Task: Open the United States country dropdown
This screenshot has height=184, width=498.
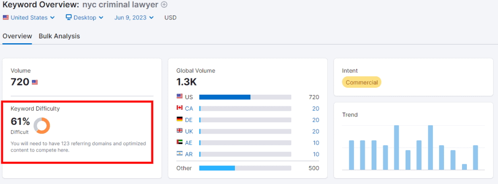Action: pos(29,17)
